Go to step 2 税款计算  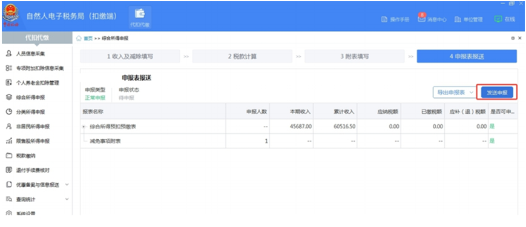point(242,56)
